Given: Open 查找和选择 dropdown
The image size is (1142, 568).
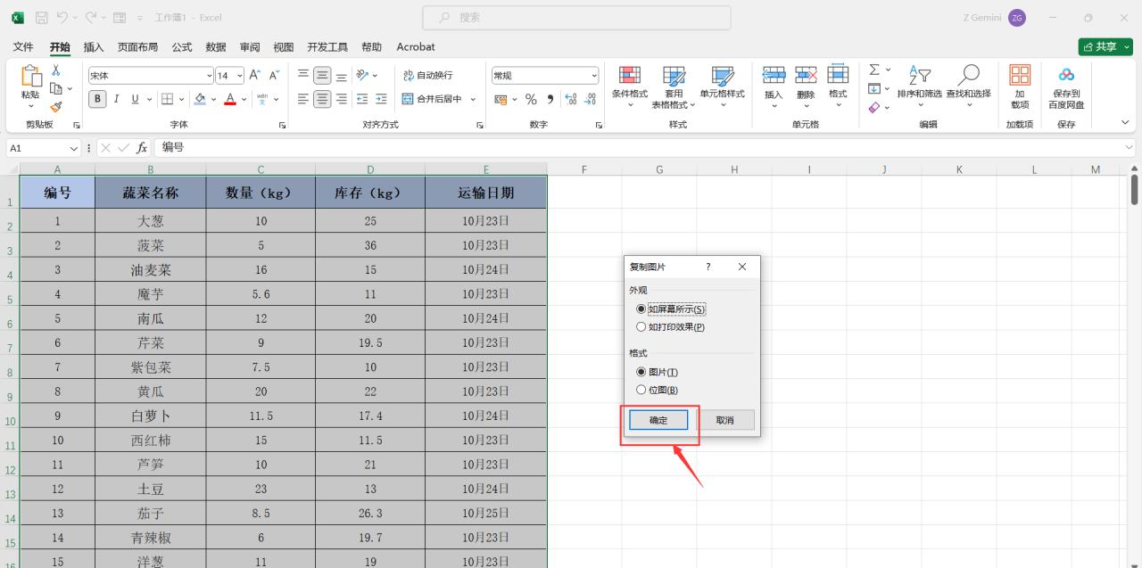Looking at the screenshot, I should 968,86.
